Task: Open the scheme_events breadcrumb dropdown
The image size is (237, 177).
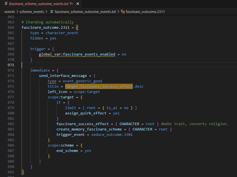Action: (x=32, y=12)
